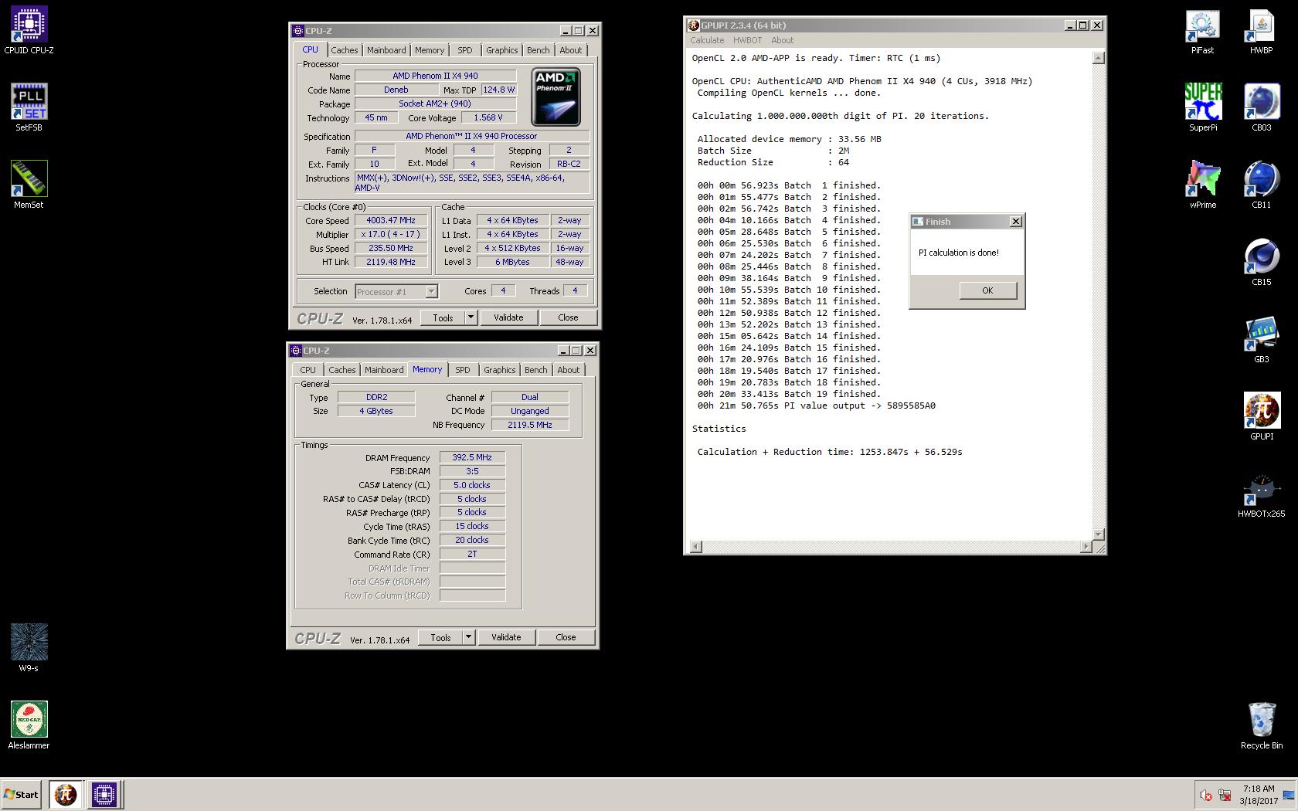This screenshot has width=1298, height=811.
Task: Select CPU tab in lower CPU-Z window
Action: click(x=308, y=370)
